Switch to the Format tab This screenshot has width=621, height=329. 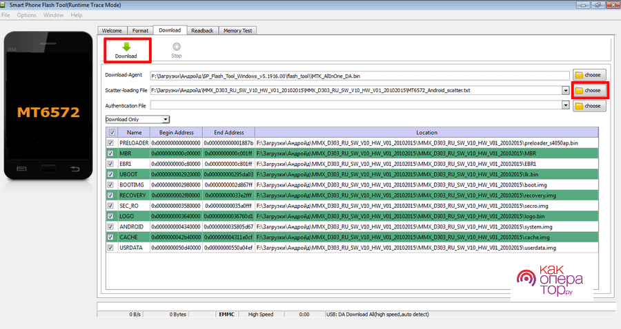click(140, 30)
